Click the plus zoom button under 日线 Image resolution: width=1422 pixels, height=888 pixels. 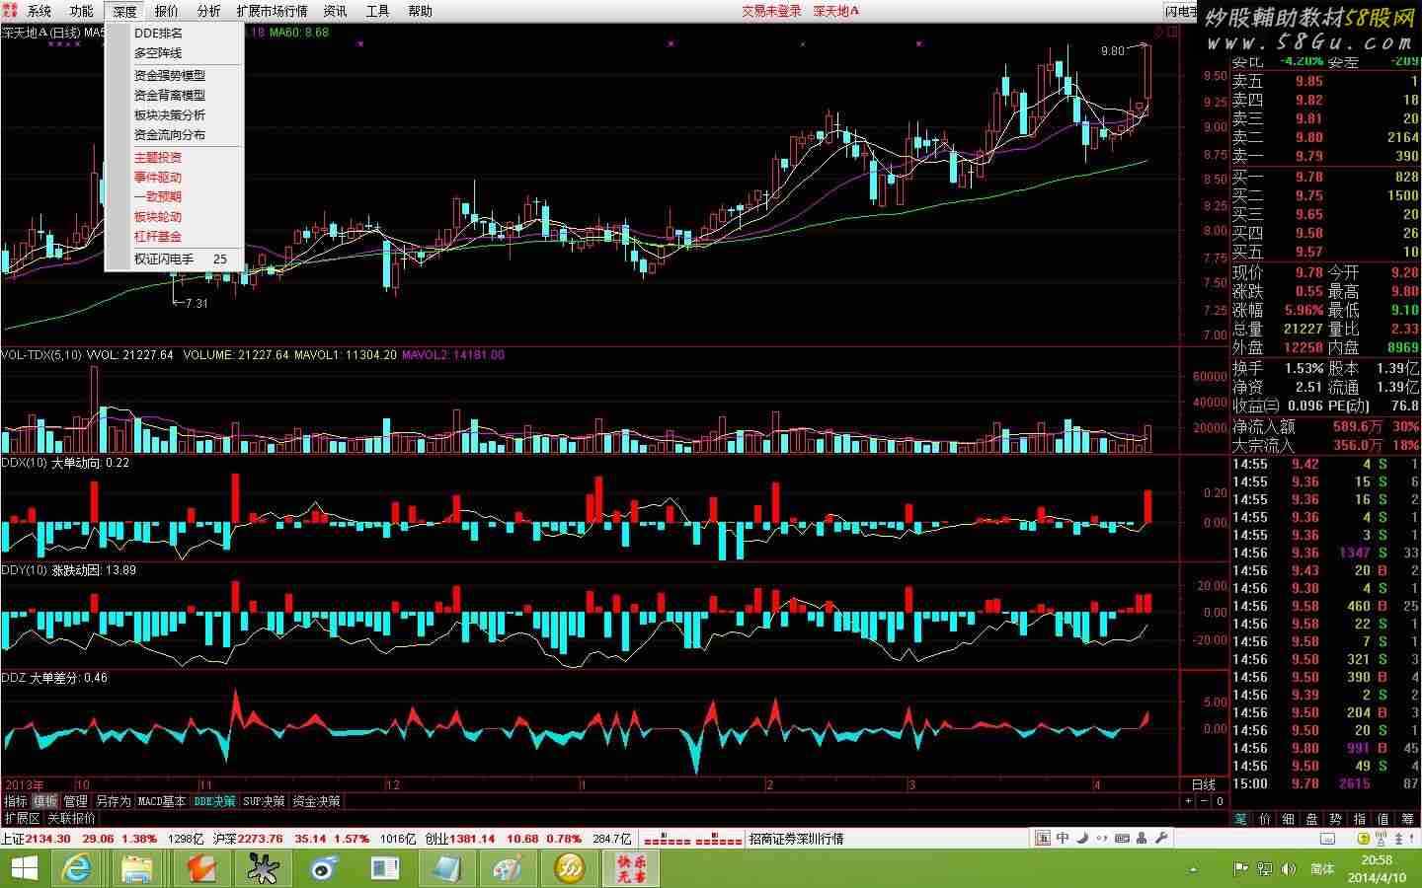click(x=1188, y=801)
